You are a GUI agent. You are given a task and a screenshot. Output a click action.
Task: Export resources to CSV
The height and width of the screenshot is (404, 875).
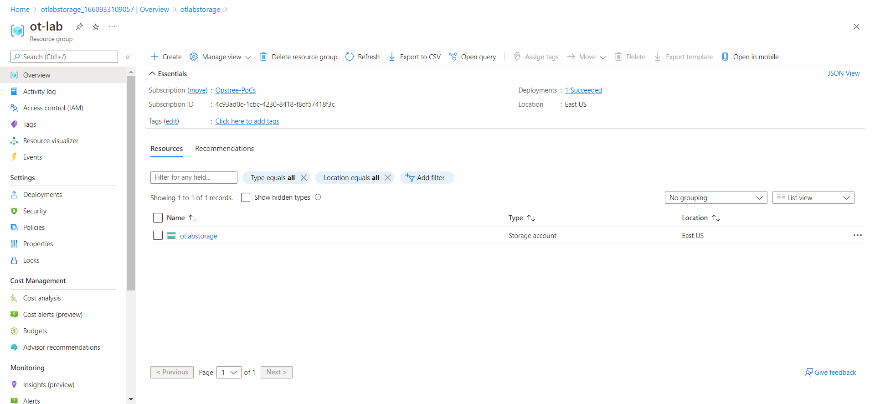415,57
